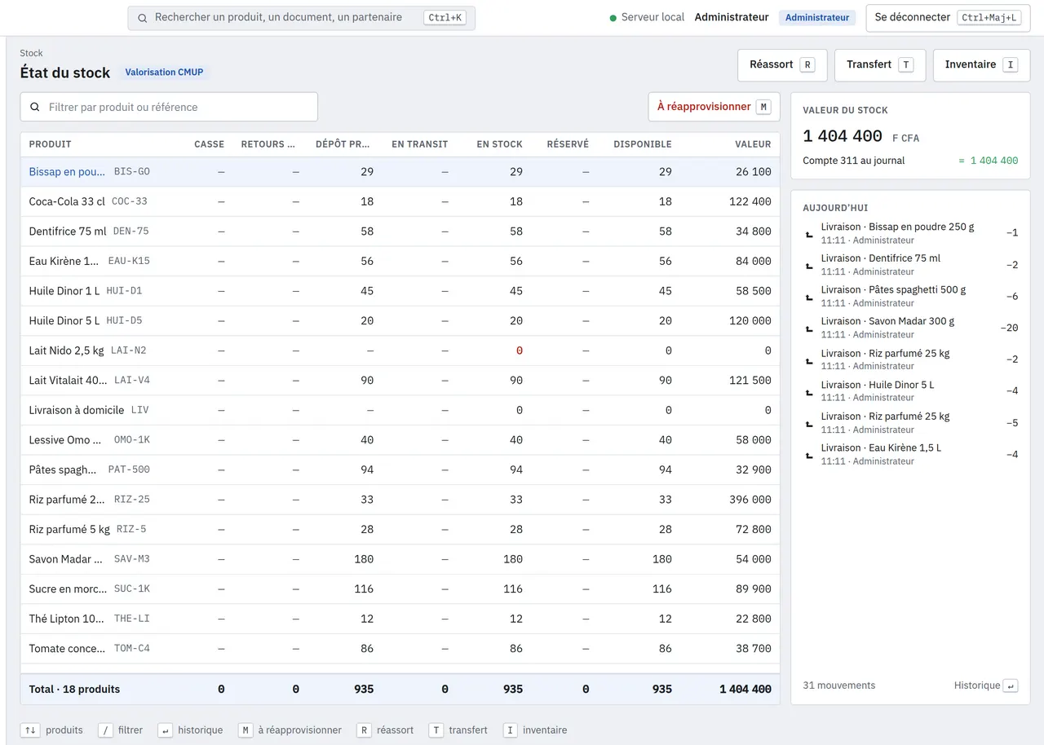Sort by the EN TRANSIT column header
The width and height of the screenshot is (1044, 745).
[x=419, y=144]
